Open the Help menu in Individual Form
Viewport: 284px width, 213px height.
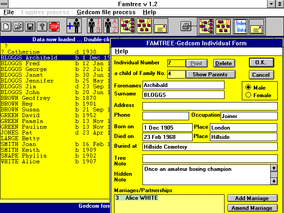pos(121,51)
